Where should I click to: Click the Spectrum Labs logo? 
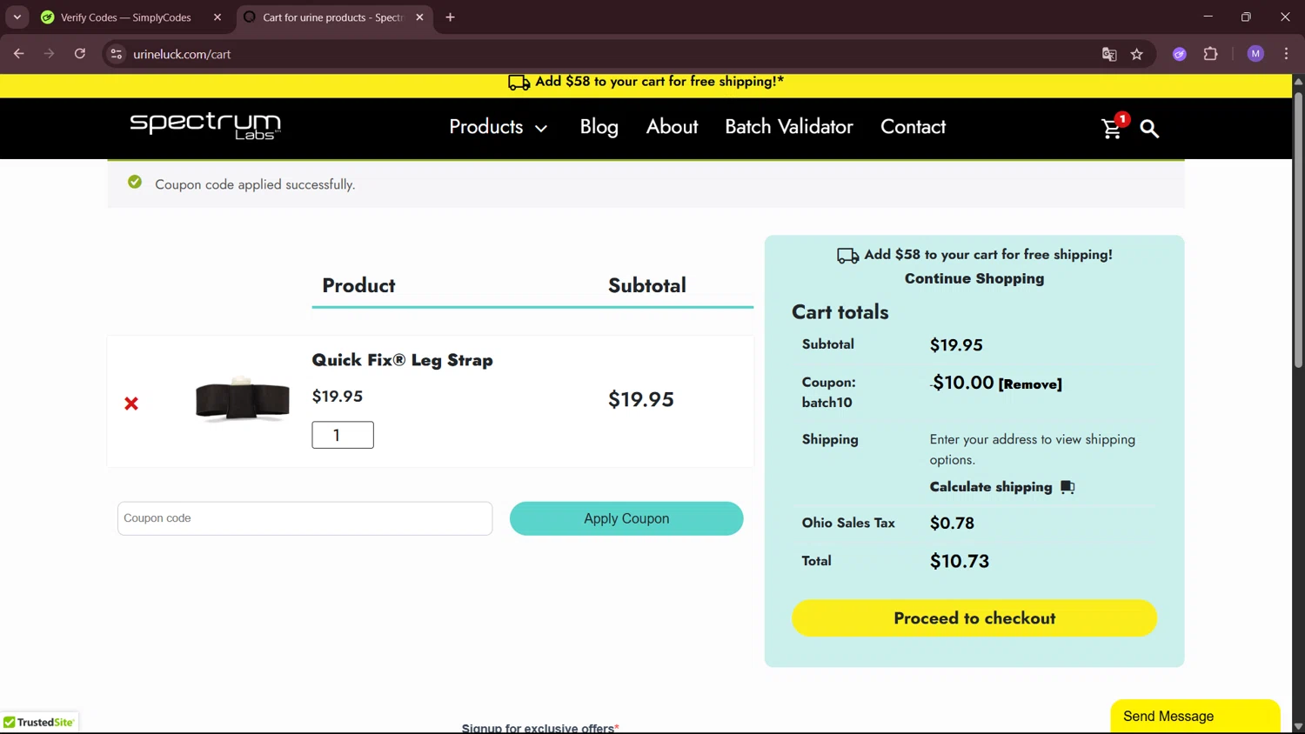pos(205,126)
